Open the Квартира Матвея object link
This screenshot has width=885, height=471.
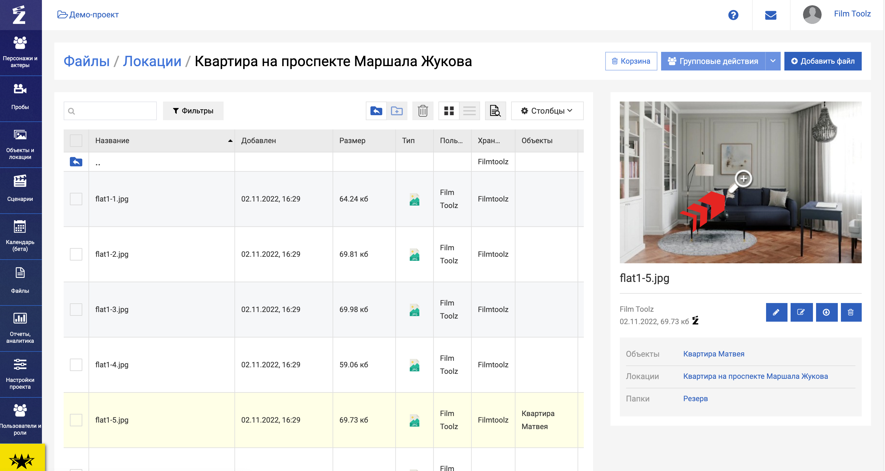coord(714,354)
